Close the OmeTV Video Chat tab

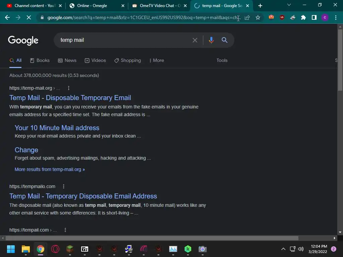pyautogui.click(x=185, y=6)
